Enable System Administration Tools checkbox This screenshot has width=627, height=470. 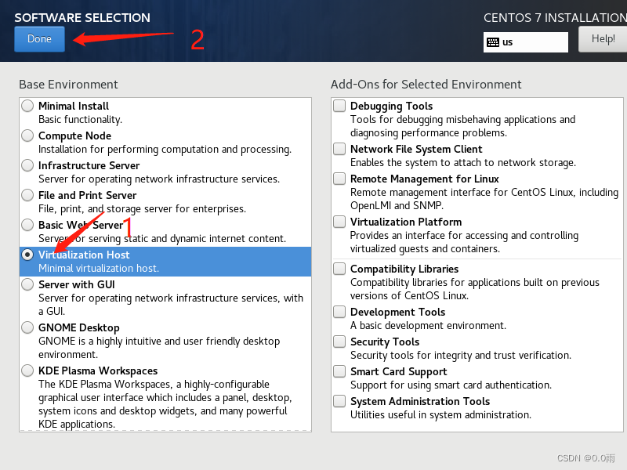pyautogui.click(x=339, y=401)
